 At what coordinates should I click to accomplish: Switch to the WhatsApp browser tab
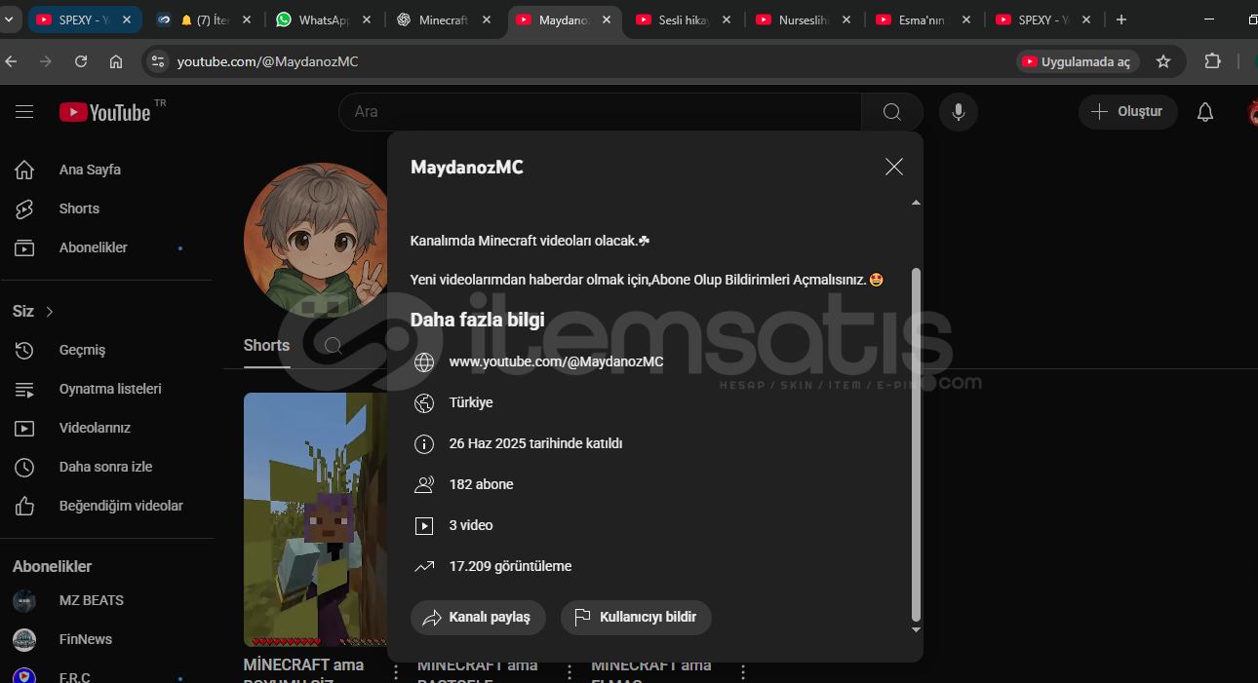[323, 19]
